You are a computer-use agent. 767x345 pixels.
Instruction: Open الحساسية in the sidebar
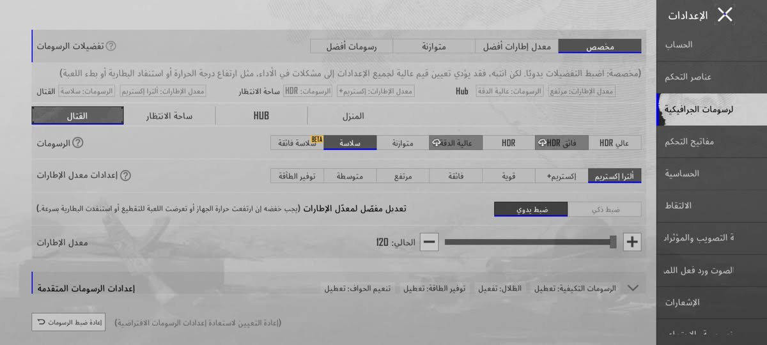(711, 174)
